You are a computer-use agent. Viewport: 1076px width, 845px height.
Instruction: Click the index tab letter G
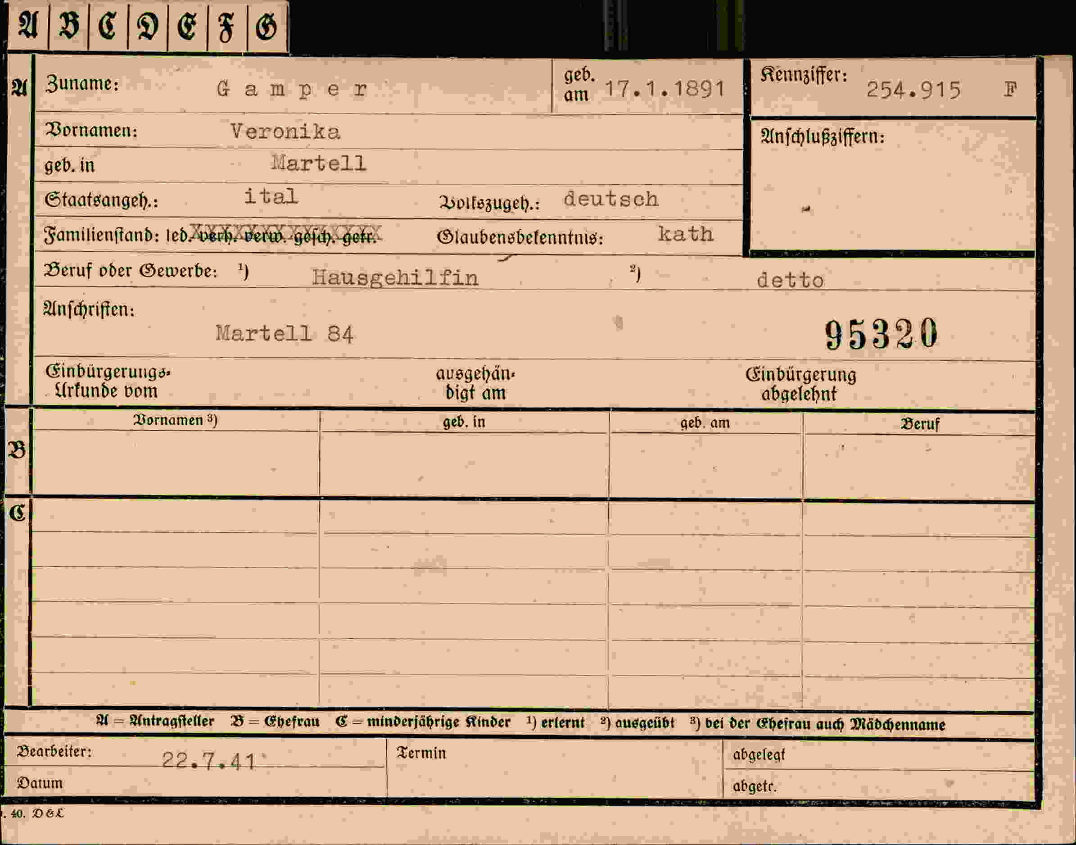(x=267, y=26)
